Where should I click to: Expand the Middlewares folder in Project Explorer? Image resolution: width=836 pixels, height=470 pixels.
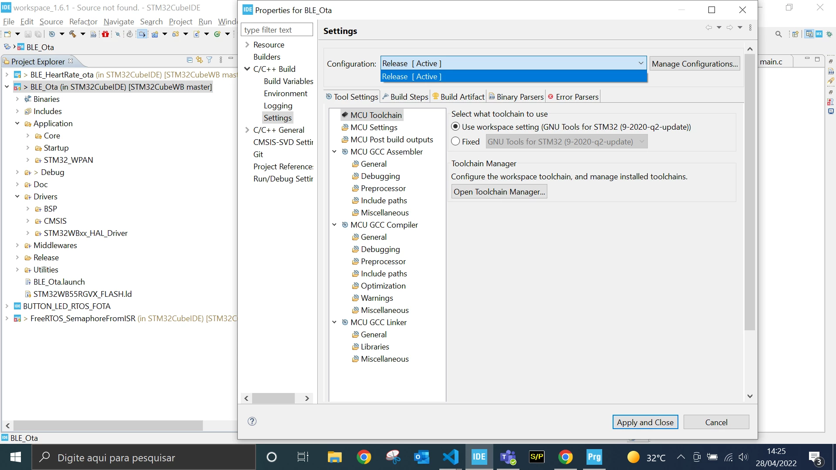click(17, 245)
